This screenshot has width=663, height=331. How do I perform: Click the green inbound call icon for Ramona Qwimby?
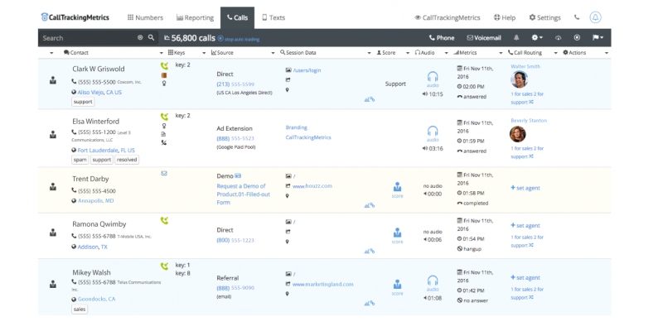click(164, 220)
